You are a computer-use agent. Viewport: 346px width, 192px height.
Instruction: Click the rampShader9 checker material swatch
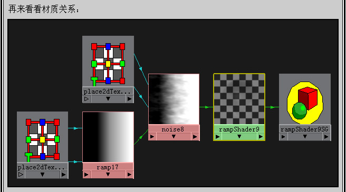pos(239,99)
